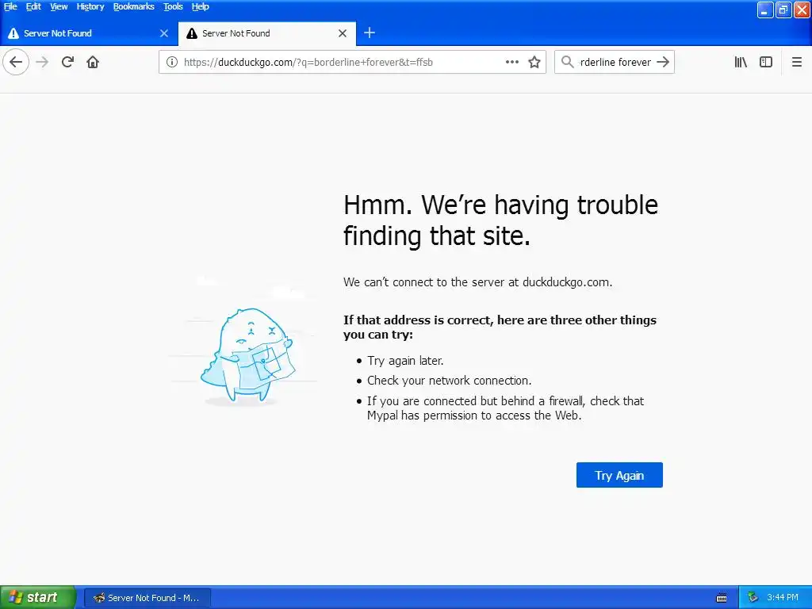The image size is (812, 609).
Task: Open the View menu
Action: (x=59, y=6)
